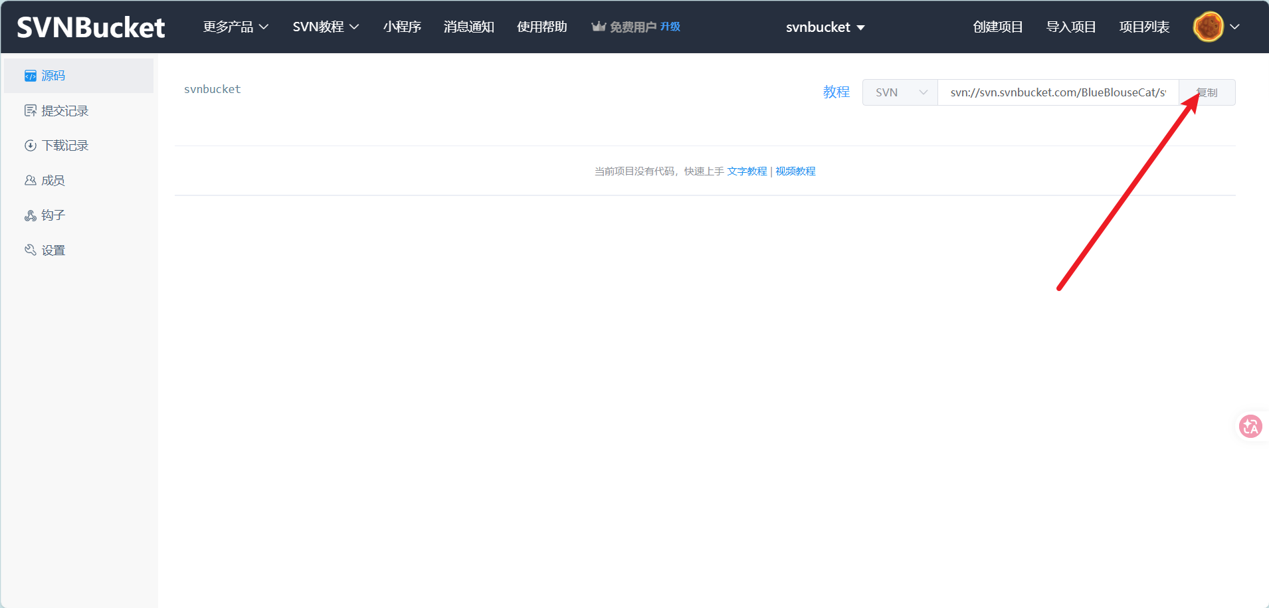
Task: Open 提交记录 commit history
Action: coord(64,111)
